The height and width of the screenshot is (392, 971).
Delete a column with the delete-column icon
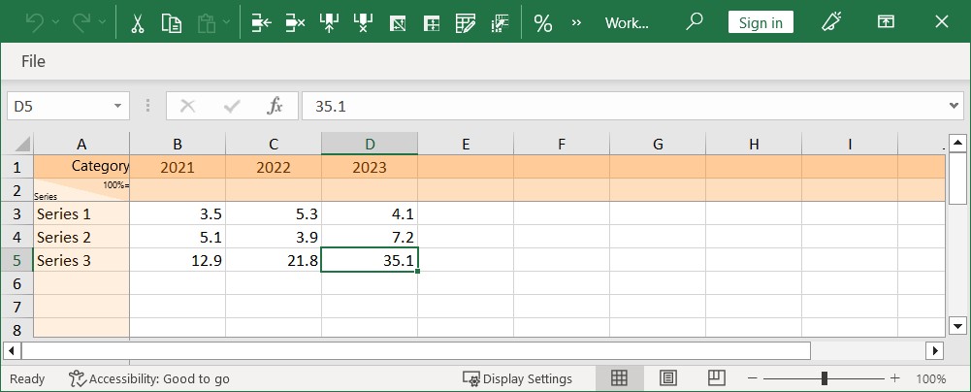coord(363,23)
